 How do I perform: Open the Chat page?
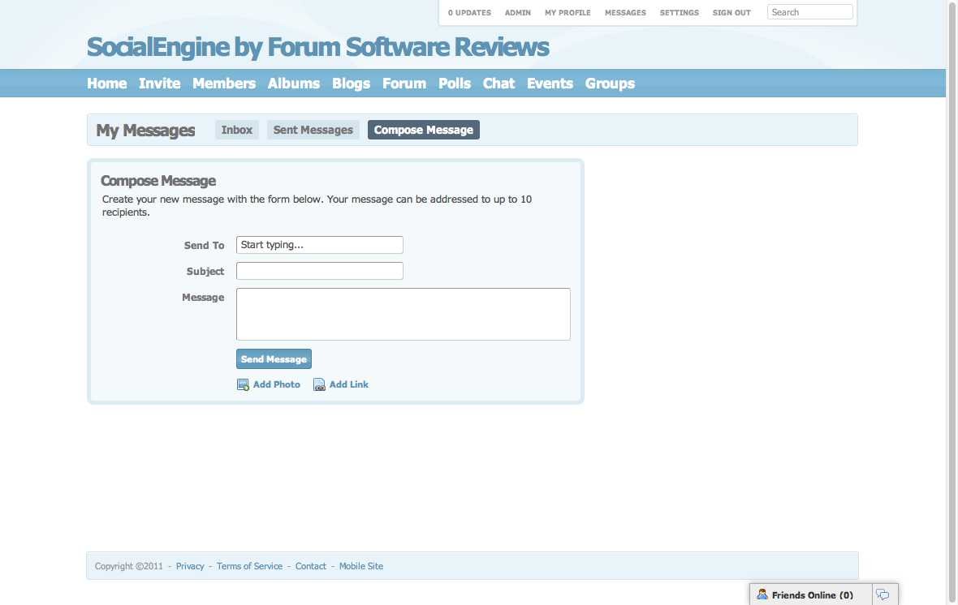pyautogui.click(x=498, y=84)
